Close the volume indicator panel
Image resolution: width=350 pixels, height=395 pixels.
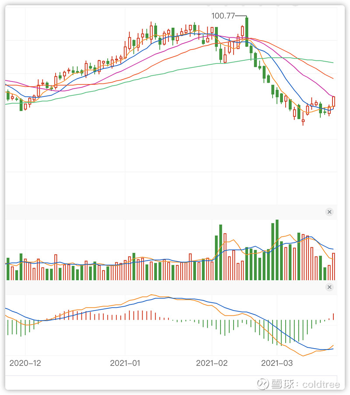(x=329, y=212)
